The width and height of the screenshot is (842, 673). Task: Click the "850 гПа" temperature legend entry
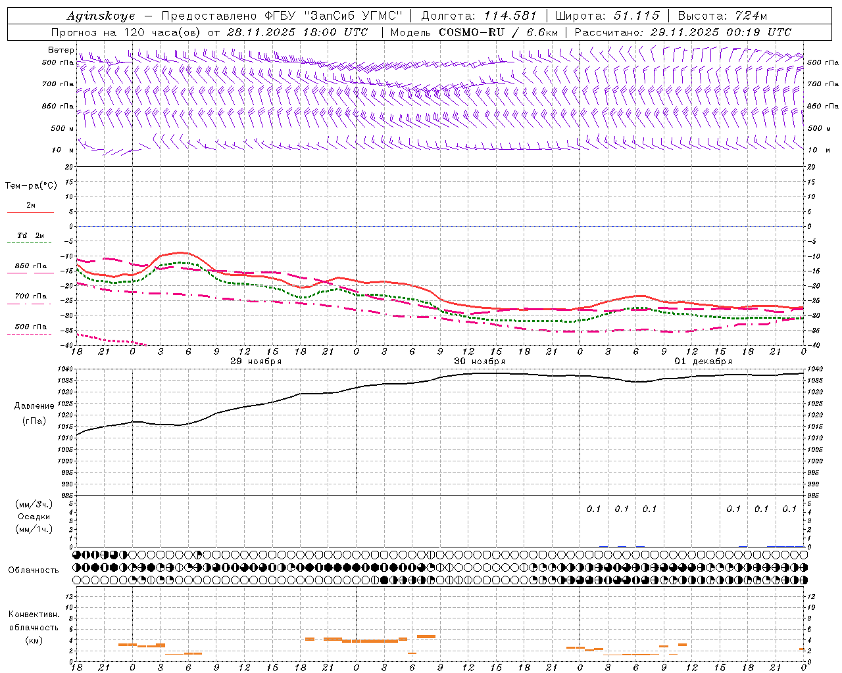(30, 266)
